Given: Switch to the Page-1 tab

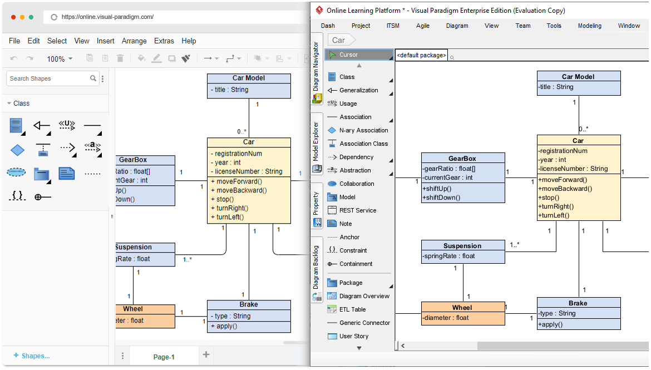Looking at the screenshot, I should pyautogui.click(x=164, y=357).
